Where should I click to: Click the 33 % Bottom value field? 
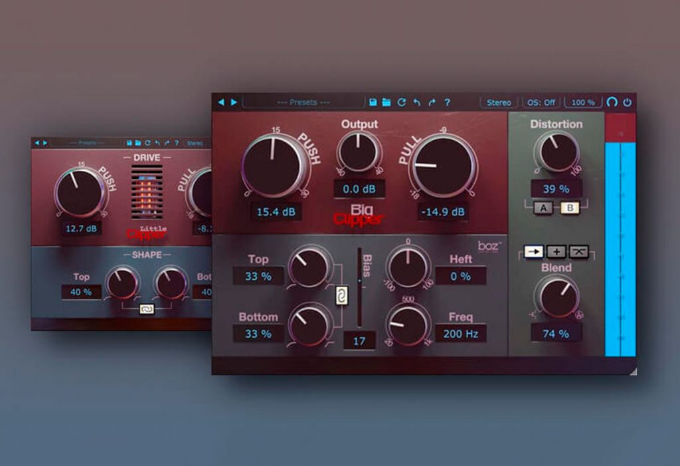(x=258, y=334)
